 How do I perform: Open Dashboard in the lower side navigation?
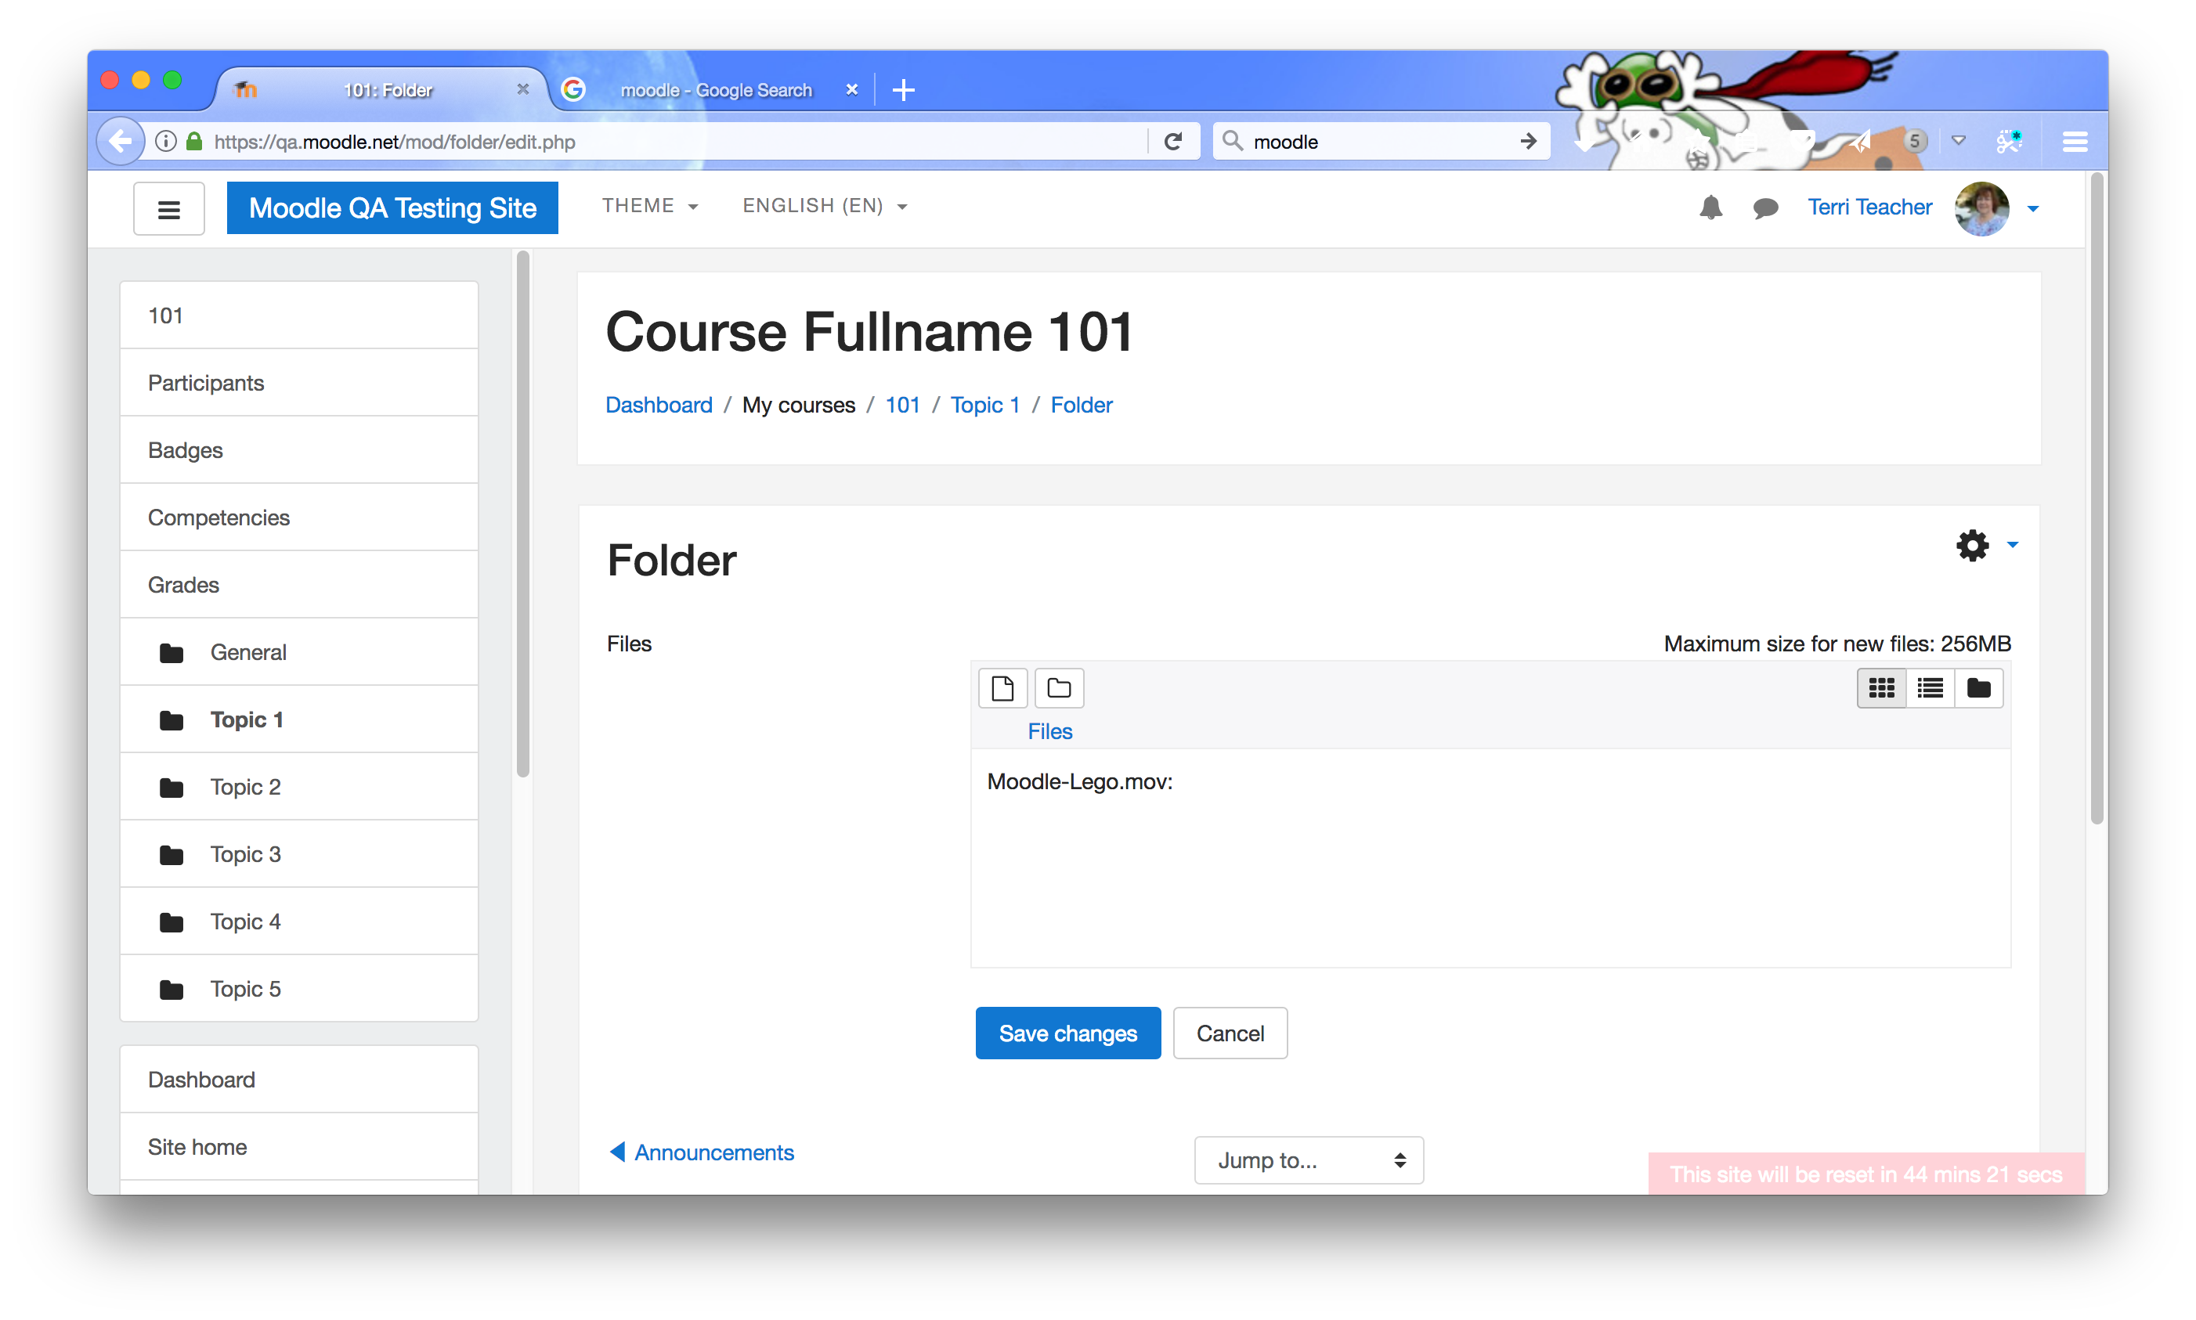click(x=299, y=1079)
